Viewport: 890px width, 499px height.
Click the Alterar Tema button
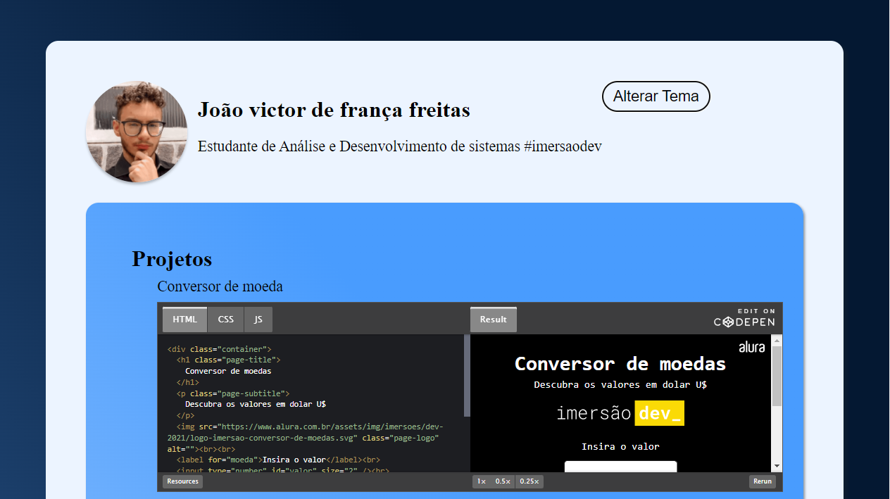[x=656, y=96]
